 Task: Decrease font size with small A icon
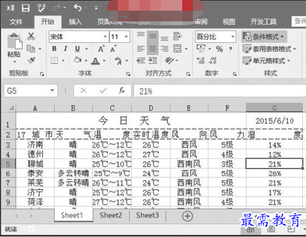pos(114,49)
